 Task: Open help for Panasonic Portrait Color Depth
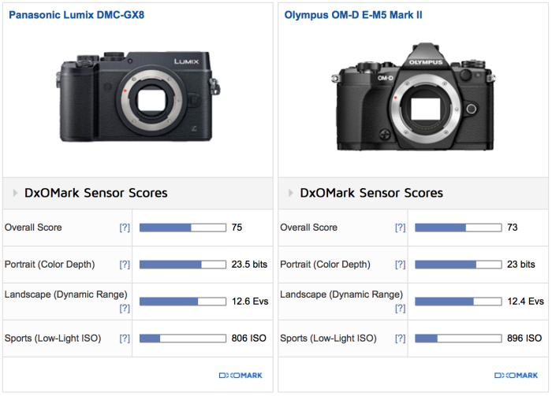[x=125, y=265]
